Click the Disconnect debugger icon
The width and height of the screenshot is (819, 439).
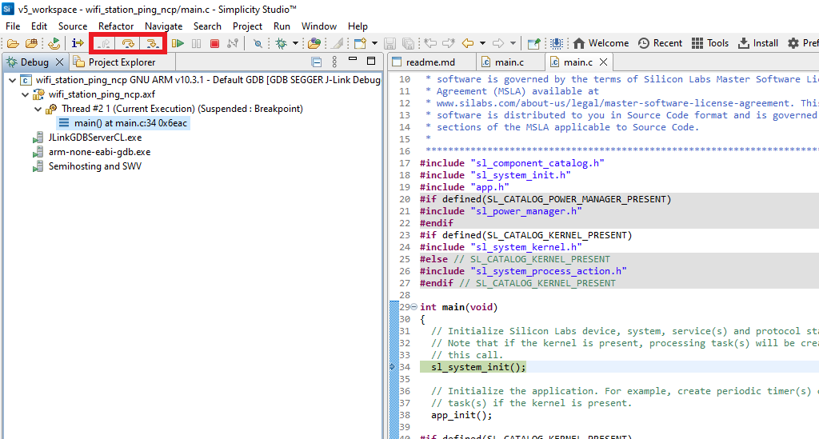233,43
